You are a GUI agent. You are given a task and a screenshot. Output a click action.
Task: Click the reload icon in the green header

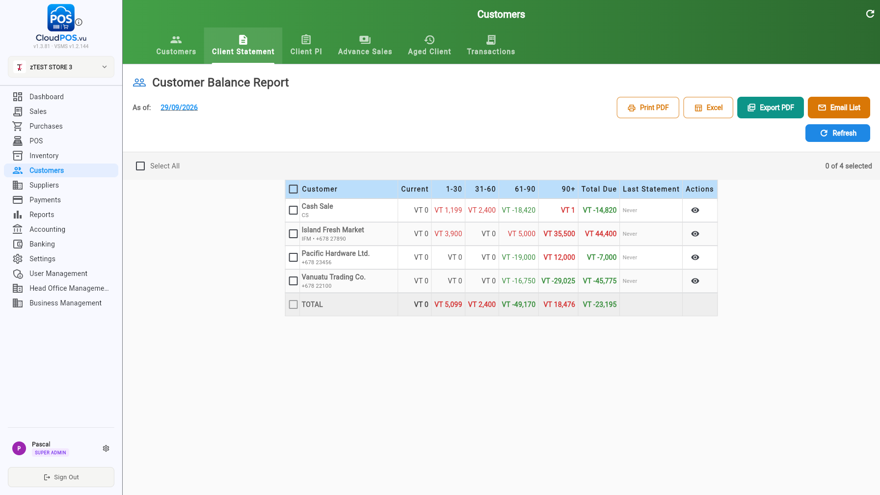pos(870,14)
